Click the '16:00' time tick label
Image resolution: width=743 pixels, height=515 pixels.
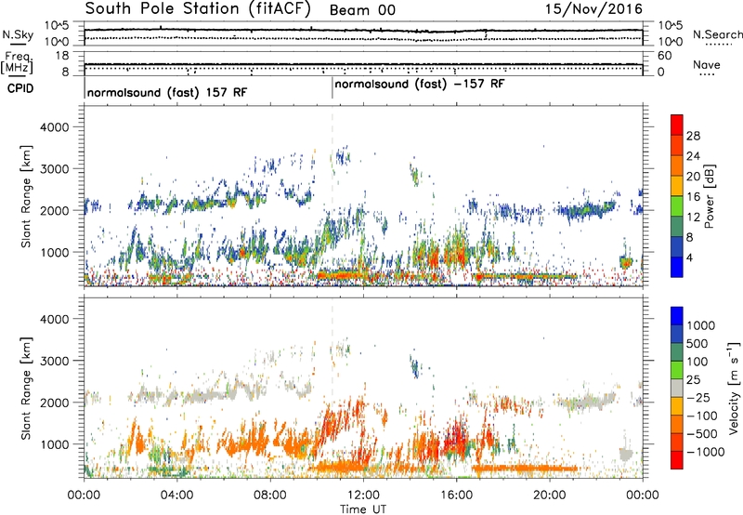pyautogui.click(x=456, y=495)
